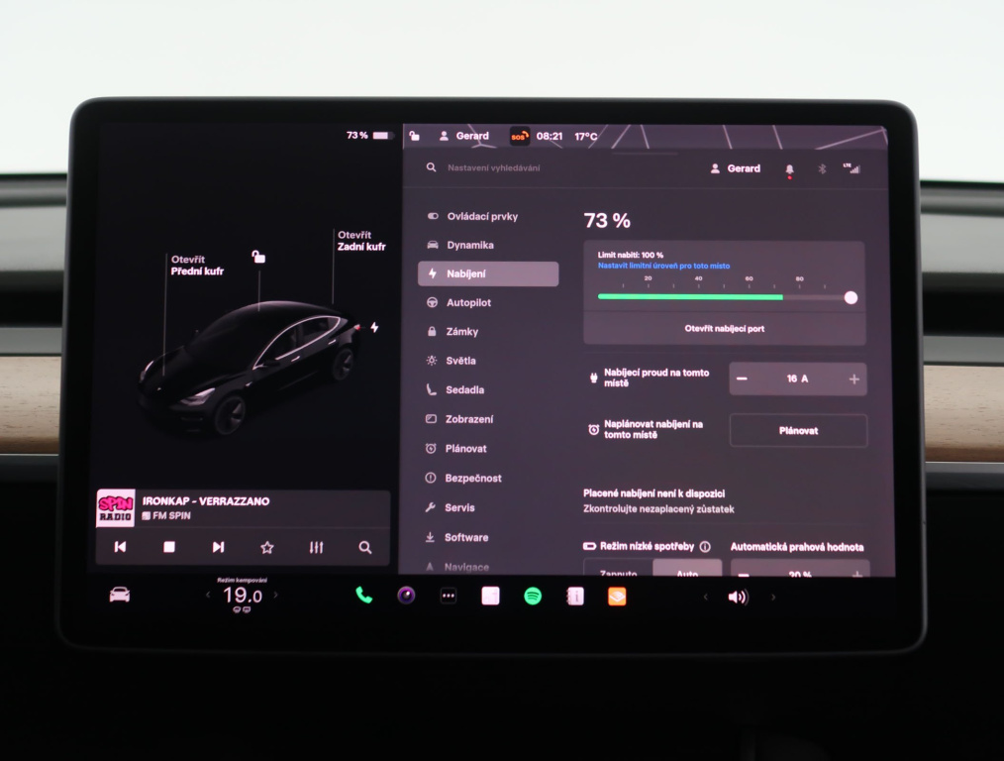Search media with the magnifier icon

pos(365,547)
